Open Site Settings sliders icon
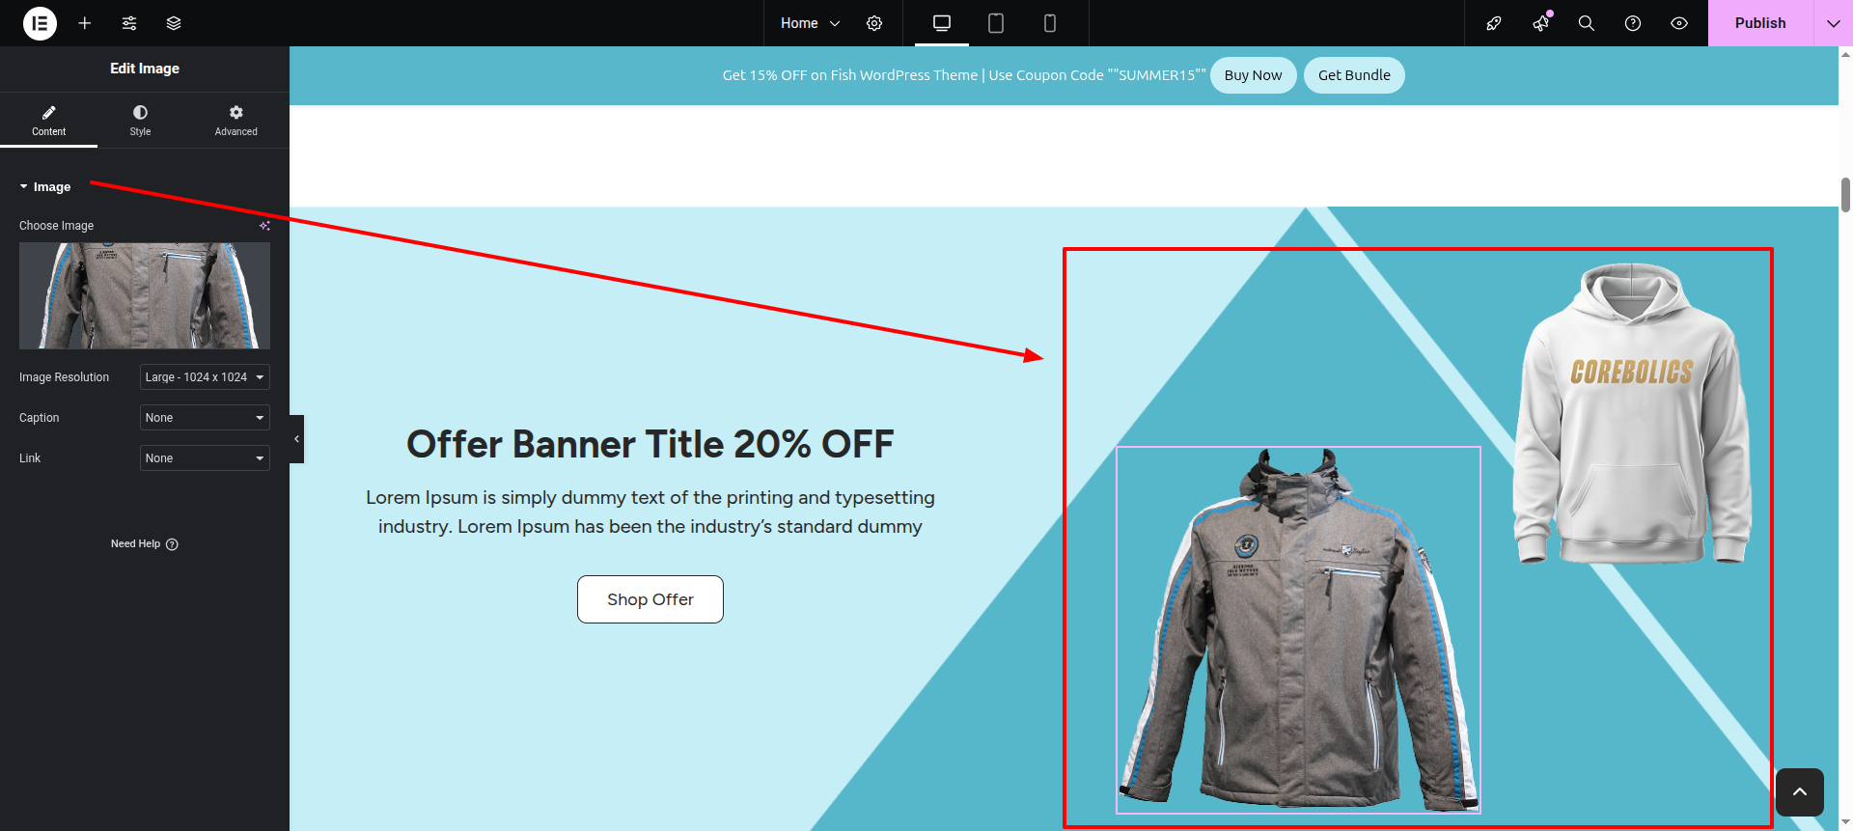This screenshot has height=831, width=1853. point(129,23)
